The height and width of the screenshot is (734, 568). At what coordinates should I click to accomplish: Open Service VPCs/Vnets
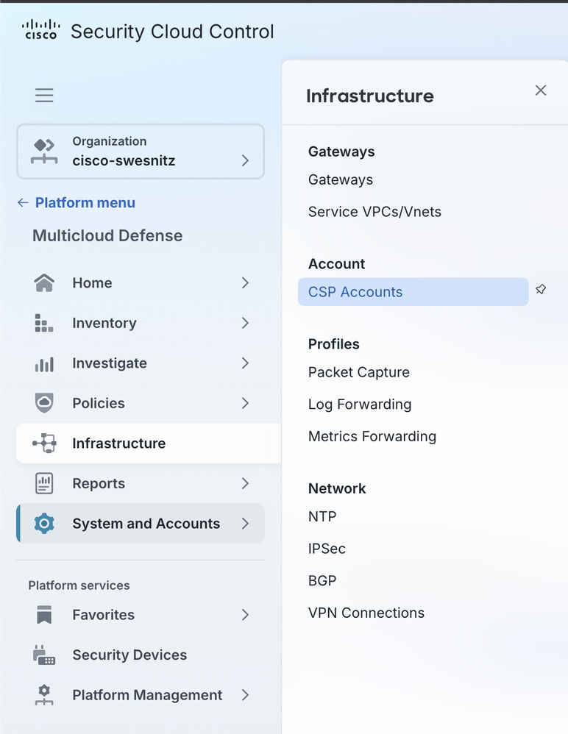(374, 212)
